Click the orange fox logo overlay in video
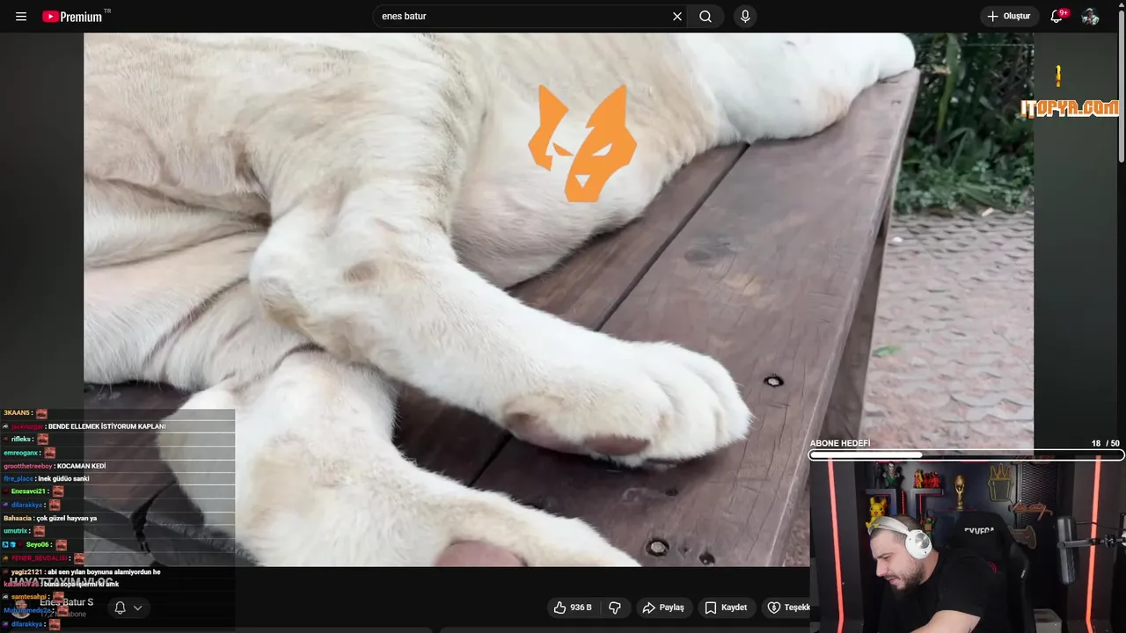This screenshot has width=1126, height=633. (x=582, y=143)
